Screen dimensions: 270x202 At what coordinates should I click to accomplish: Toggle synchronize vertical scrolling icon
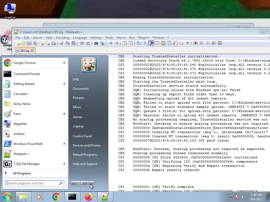tap(124, 43)
